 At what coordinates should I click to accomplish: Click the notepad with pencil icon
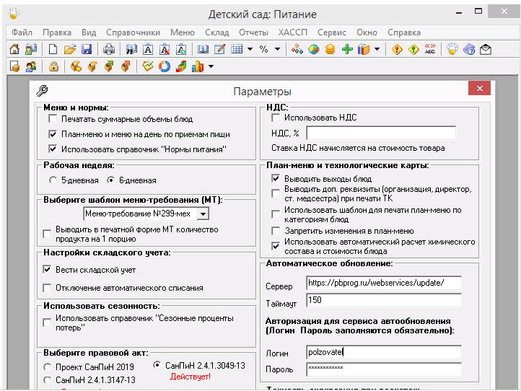coord(219,50)
